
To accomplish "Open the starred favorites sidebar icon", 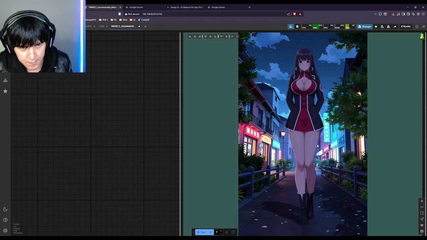I will click(5, 91).
